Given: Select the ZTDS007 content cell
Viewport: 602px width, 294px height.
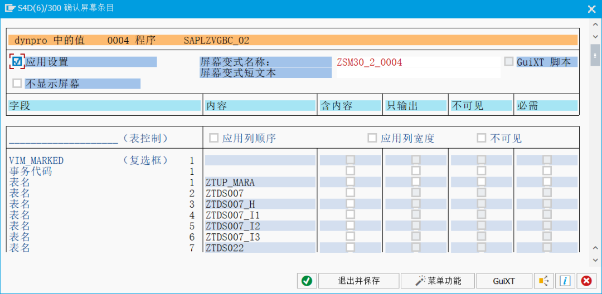Looking at the screenshot, I should point(260,193).
